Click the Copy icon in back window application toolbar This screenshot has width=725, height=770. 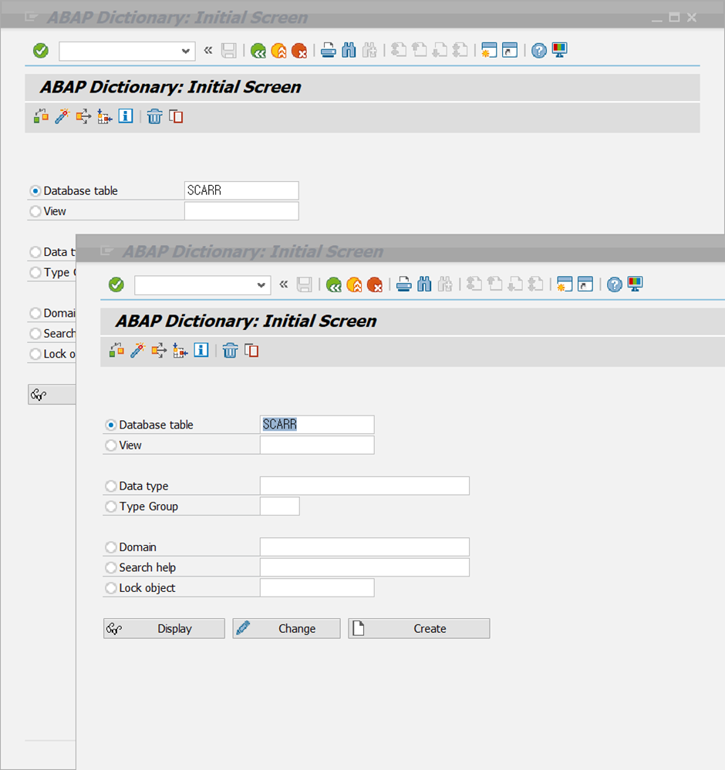tap(176, 116)
